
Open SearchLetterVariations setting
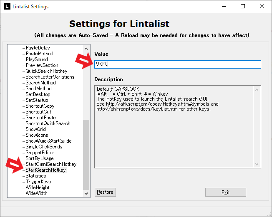(50, 77)
